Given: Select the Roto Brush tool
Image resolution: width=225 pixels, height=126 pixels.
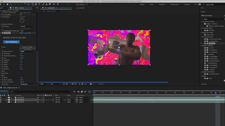Looking at the screenshot, I should coord(54,5).
